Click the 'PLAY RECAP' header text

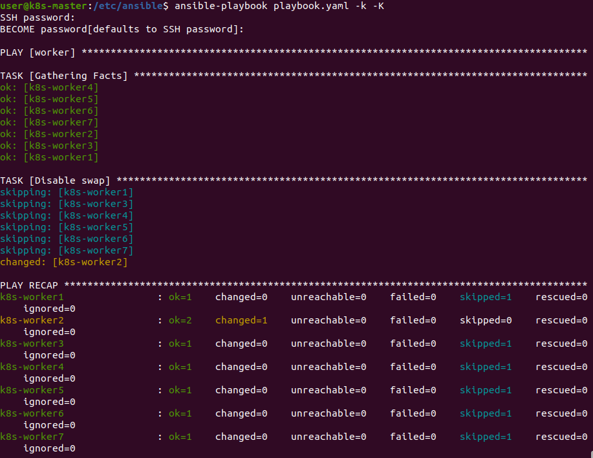point(28,285)
